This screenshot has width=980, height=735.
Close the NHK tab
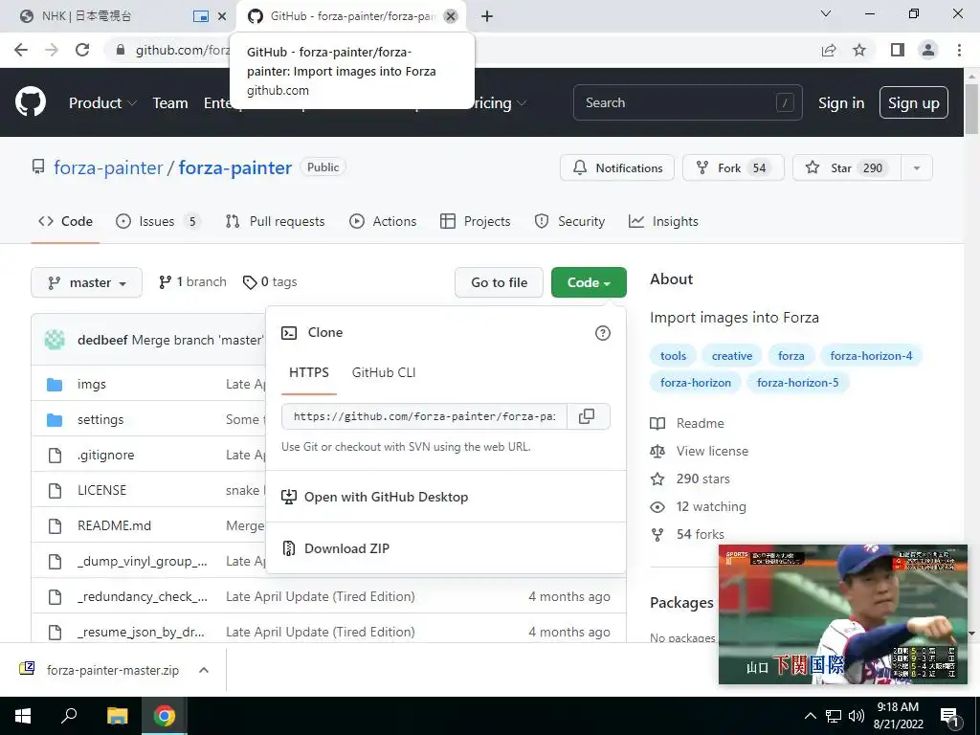(x=222, y=16)
